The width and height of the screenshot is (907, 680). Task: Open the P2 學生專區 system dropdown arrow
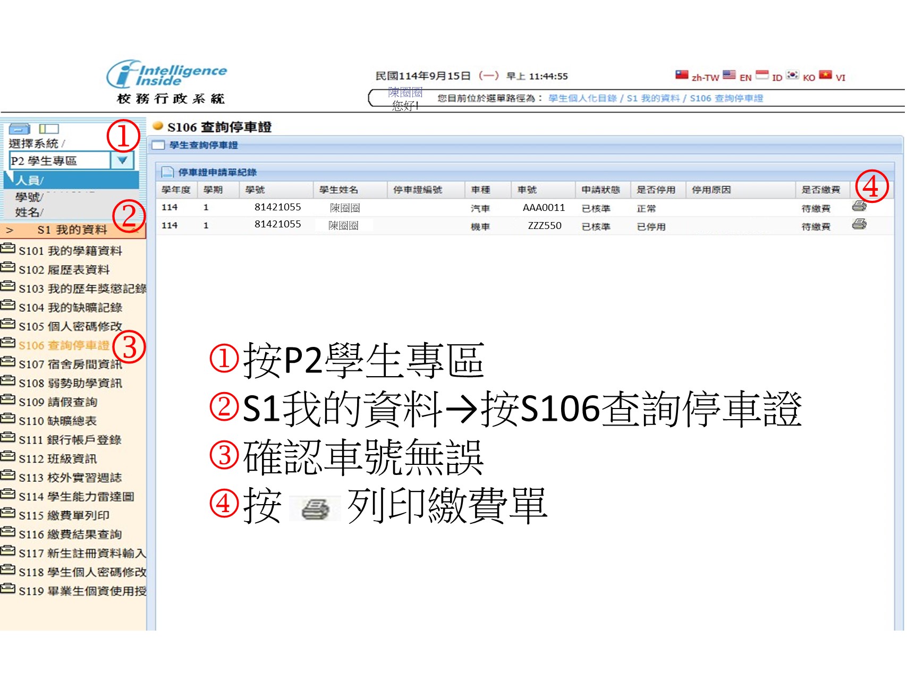(122, 160)
